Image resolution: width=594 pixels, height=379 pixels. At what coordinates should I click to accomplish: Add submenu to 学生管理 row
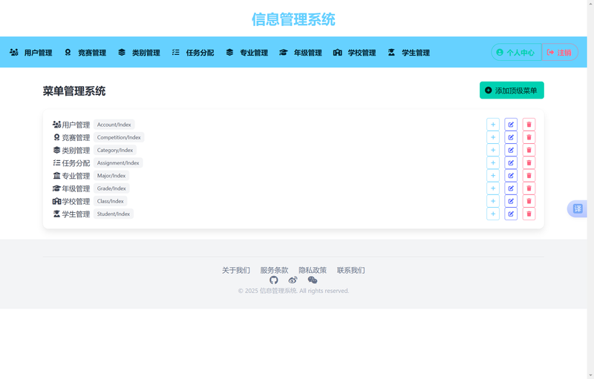(x=493, y=214)
